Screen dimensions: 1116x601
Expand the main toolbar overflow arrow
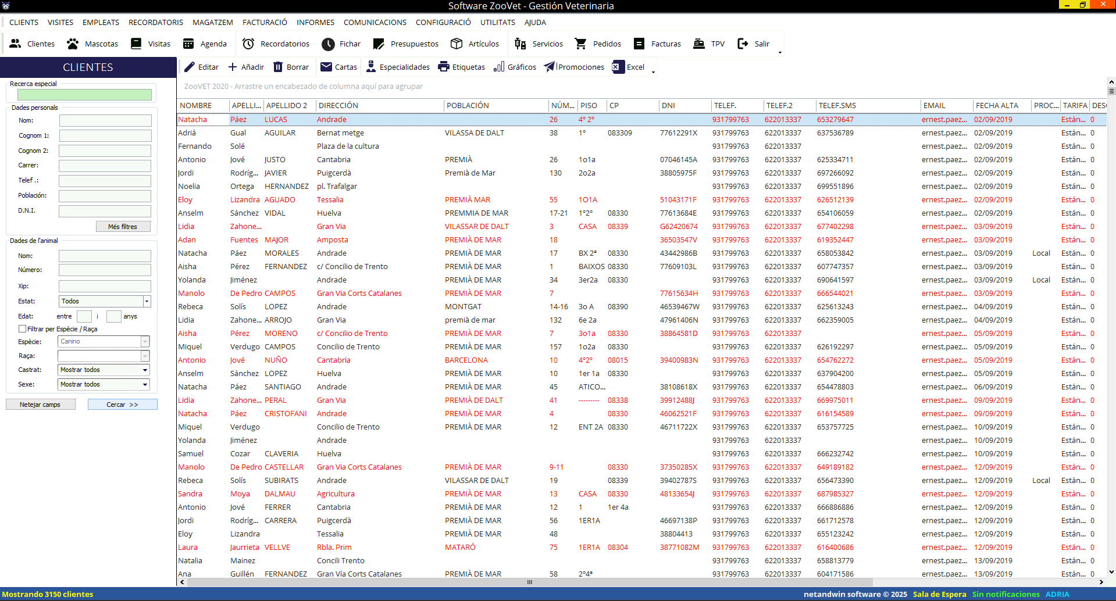click(x=780, y=52)
